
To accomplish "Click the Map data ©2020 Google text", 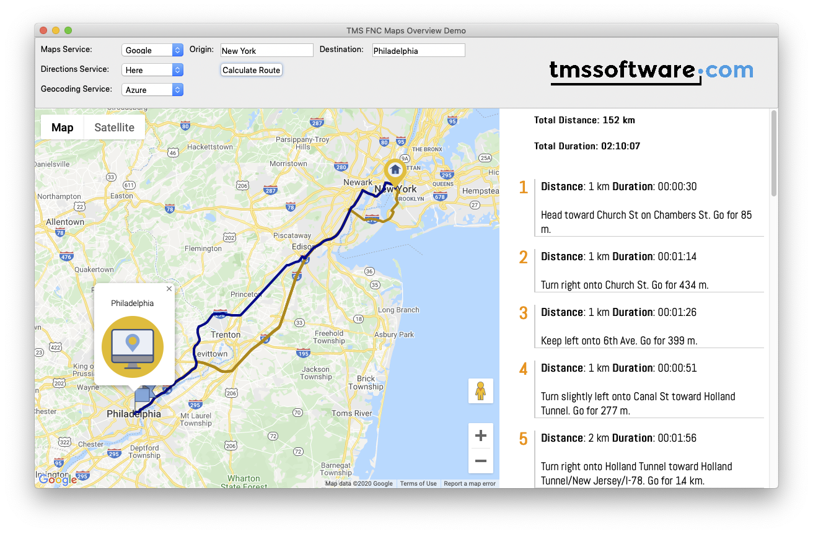I will pos(359,484).
